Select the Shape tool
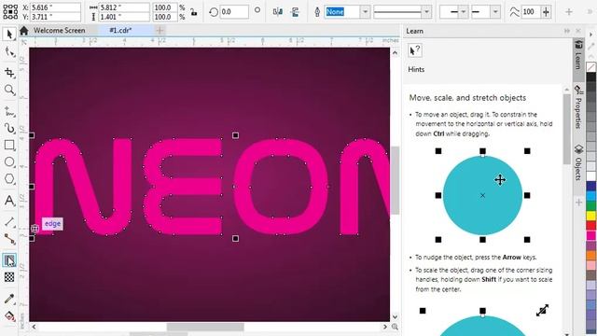Viewport: 597px width, 336px height. (x=9, y=52)
